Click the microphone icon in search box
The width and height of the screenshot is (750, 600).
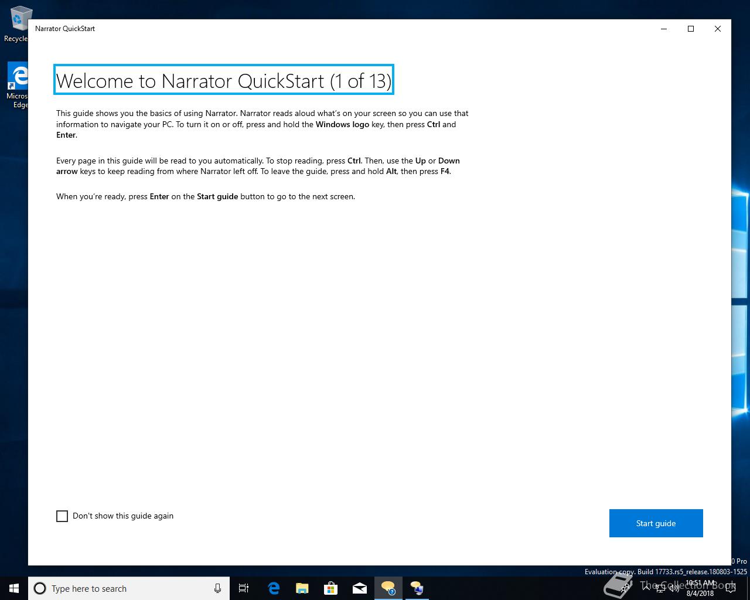217,588
